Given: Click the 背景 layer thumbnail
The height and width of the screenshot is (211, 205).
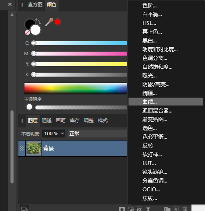Looking at the screenshot, I should [34, 148].
